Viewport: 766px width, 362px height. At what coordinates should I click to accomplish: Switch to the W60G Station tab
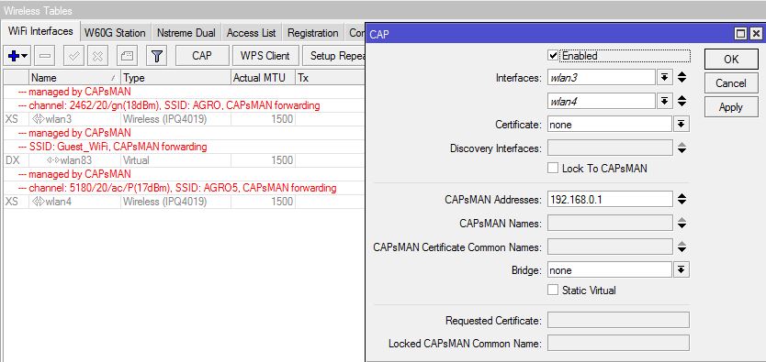pos(115,33)
